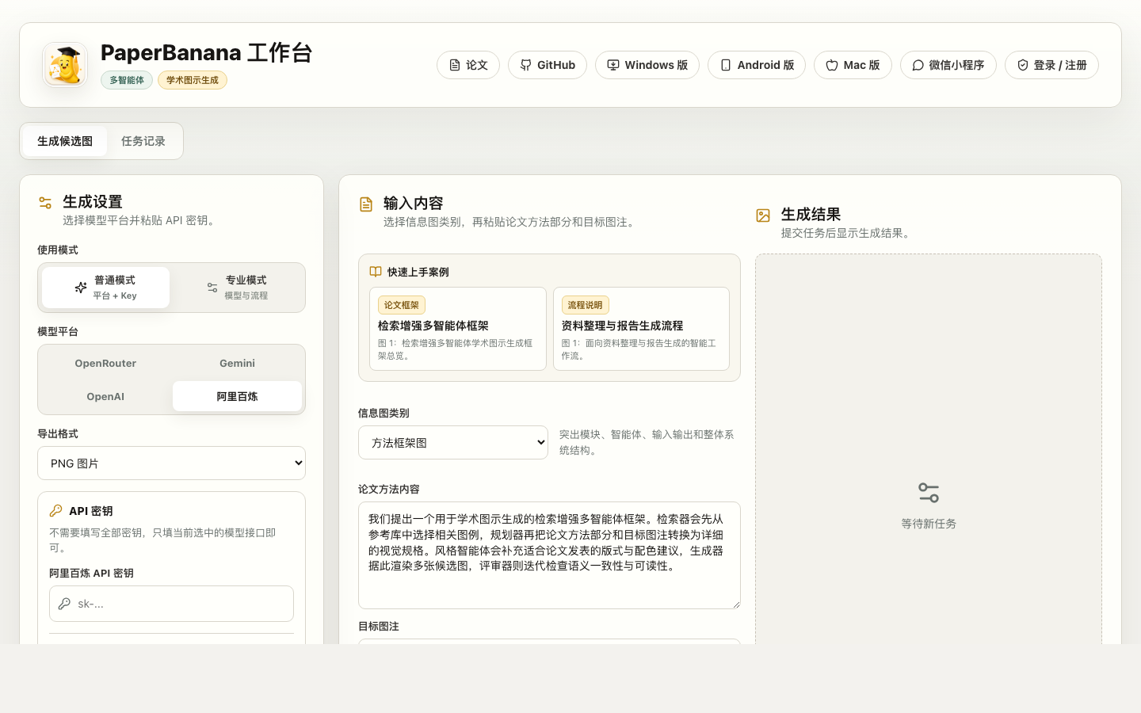
Task: Open the Android 版 download button
Action: tap(757, 65)
